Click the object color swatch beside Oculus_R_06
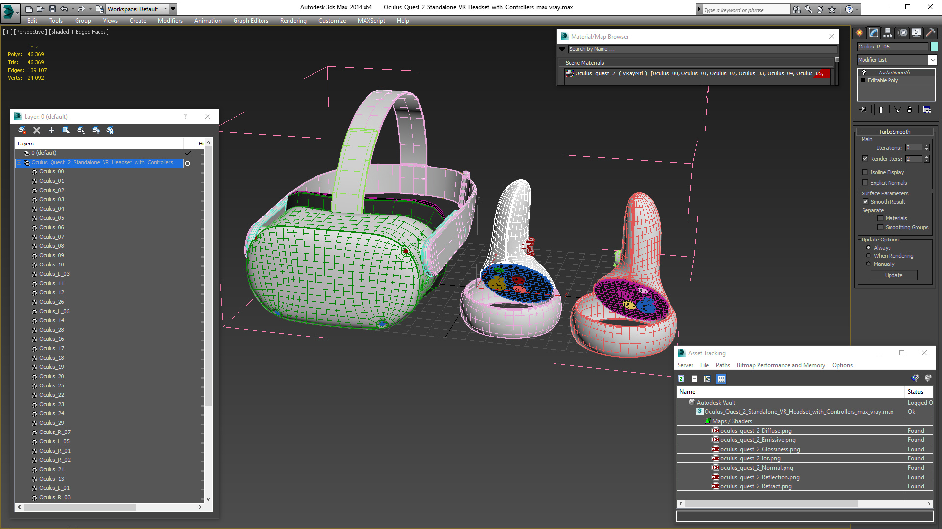The height and width of the screenshot is (529, 942). pyautogui.click(x=934, y=47)
